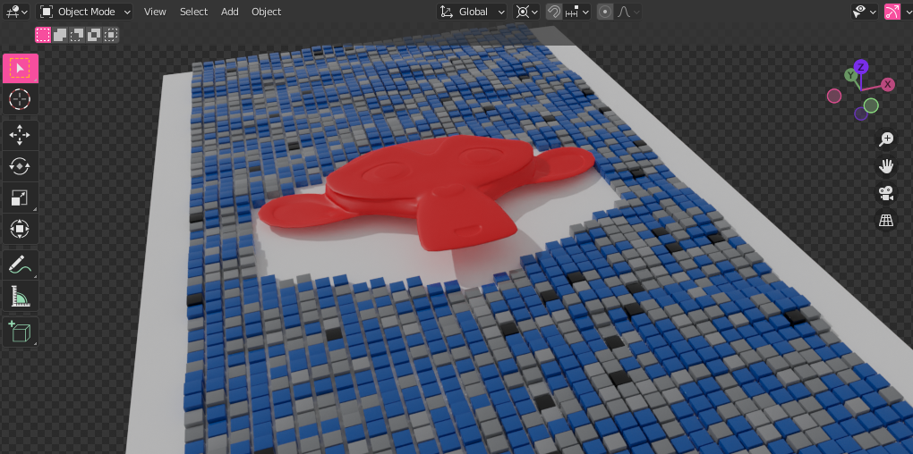The height and width of the screenshot is (454, 913).
Task: Open the Proportional Editing falloff dropdown
Action: [x=627, y=12]
